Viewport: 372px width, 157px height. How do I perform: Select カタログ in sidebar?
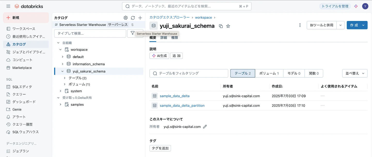(26, 44)
